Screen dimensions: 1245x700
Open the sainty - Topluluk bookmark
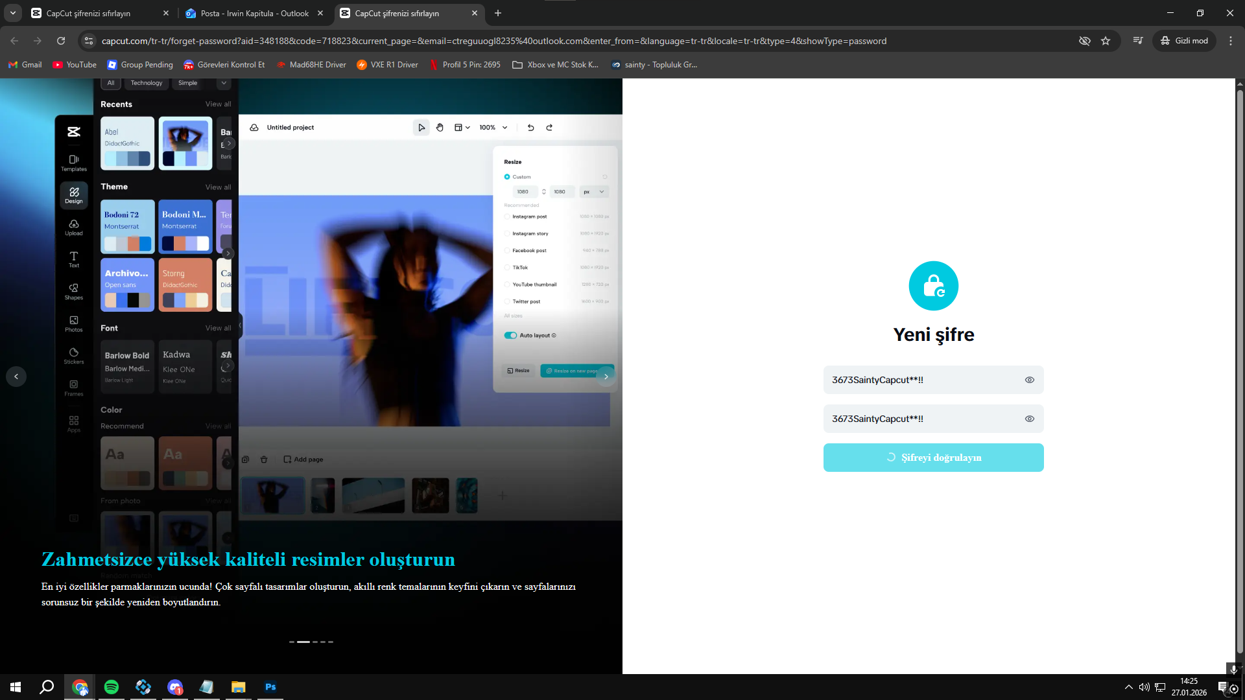(x=654, y=65)
